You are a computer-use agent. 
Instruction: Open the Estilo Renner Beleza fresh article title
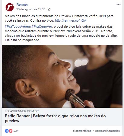pos(55,118)
